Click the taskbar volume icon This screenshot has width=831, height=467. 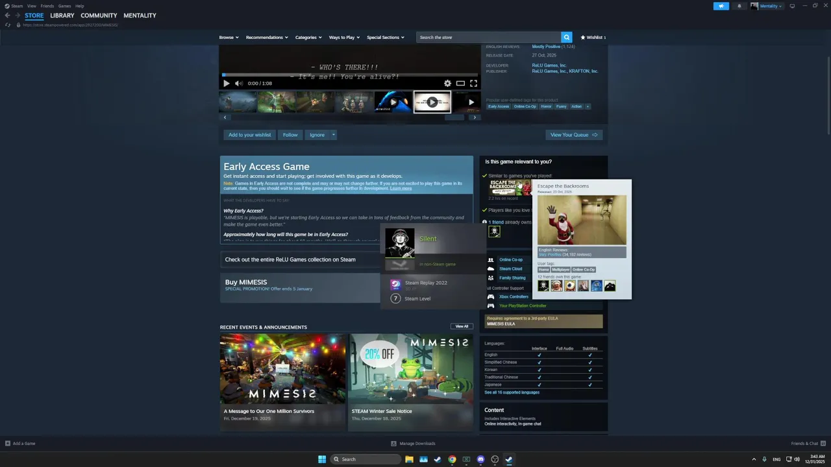coord(797,459)
